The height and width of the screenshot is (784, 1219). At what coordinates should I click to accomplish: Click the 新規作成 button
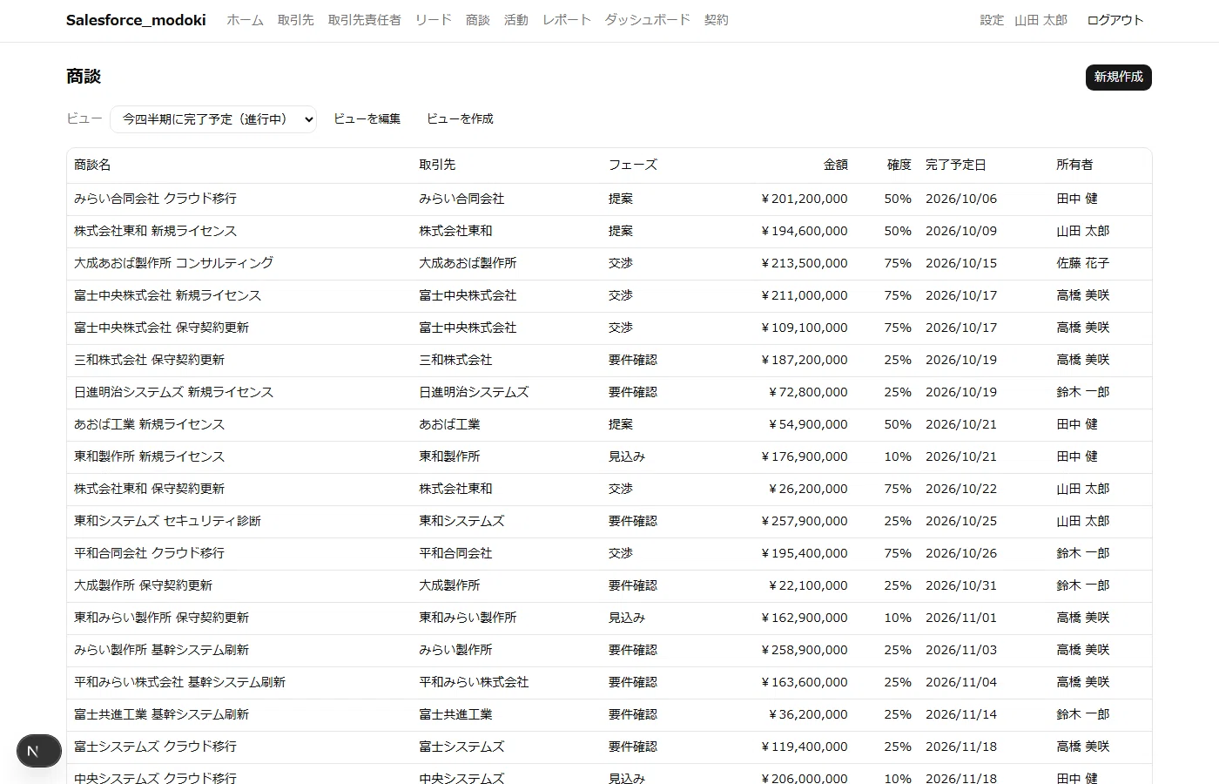tap(1118, 78)
